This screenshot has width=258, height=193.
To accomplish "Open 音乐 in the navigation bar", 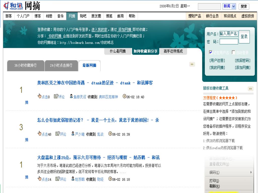I will pyautogui.click(x=60, y=16).
